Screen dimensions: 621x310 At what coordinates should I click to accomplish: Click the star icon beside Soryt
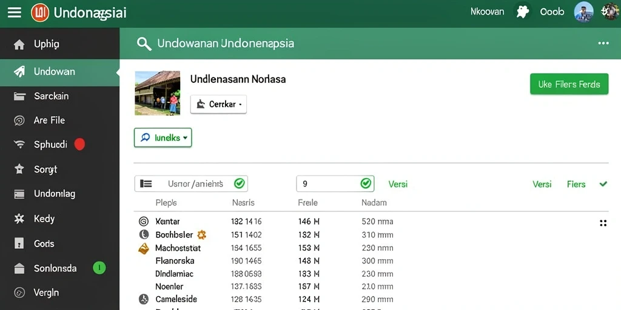coord(19,170)
